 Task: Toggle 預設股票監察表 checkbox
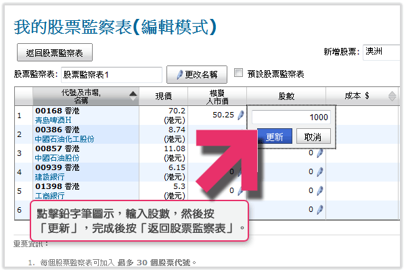[238, 73]
